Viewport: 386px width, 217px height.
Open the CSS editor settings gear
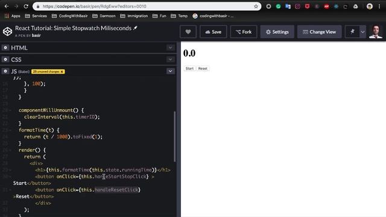tap(5, 59)
